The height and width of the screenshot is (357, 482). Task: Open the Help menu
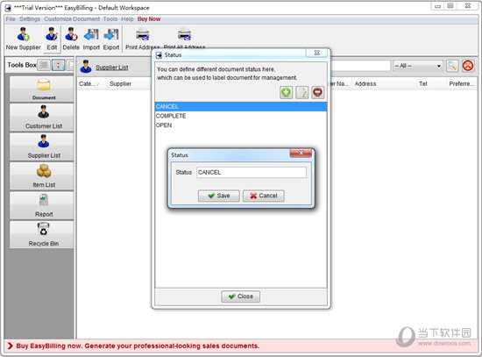[x=127, y=19]
